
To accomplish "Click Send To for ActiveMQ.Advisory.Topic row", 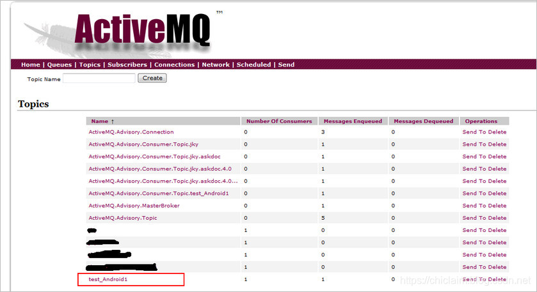I will coord(474,218).
